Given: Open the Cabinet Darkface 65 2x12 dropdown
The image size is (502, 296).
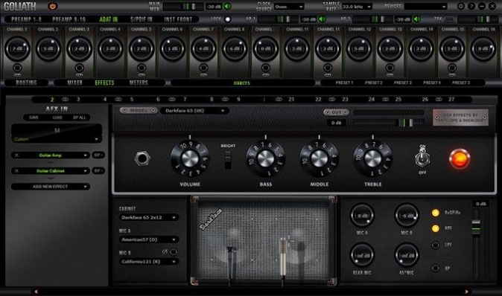Looking at the screenshot, I should 148,218.
